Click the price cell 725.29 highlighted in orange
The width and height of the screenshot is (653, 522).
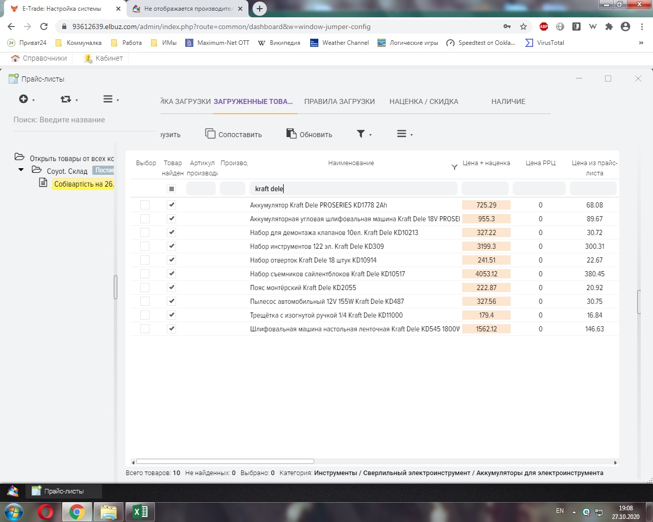(486, 205)
